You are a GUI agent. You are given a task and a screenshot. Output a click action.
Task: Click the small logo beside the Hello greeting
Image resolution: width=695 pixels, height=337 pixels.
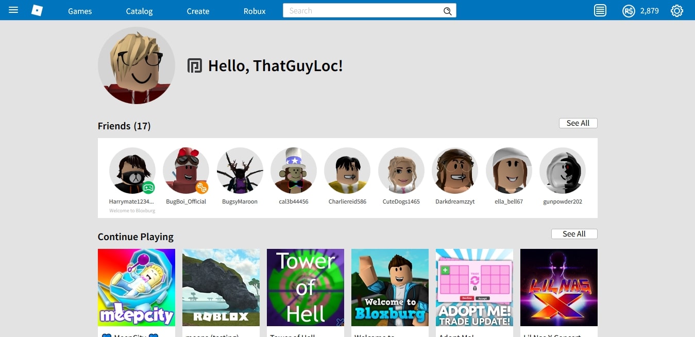(x=194, y=66)
